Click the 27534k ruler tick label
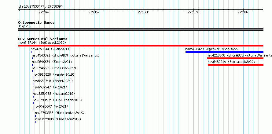Viewport: 272px width, 134px height. pyautogui.click(x=44, y=12)
